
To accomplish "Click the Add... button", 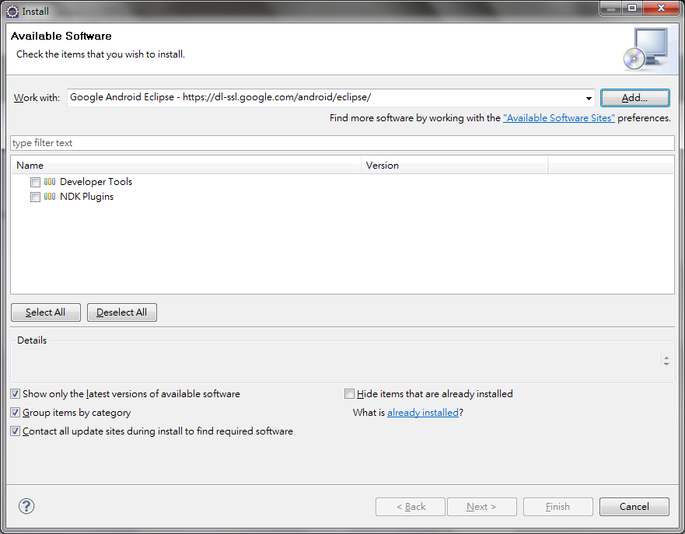I will (x=634, y=98).
